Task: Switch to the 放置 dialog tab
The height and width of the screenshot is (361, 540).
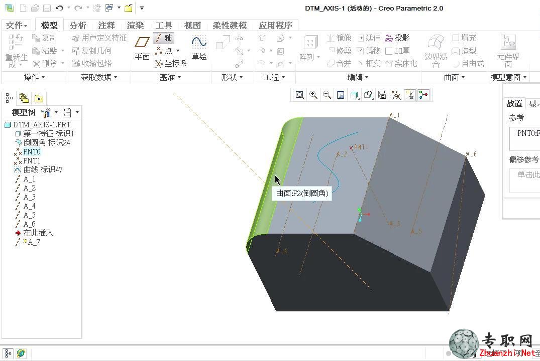Action: click(x=514, y=103)
